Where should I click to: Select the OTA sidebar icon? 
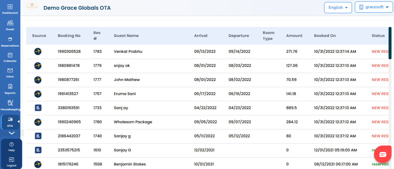point(10,119)
